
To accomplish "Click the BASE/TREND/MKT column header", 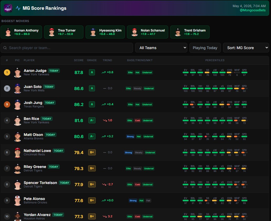I will (x=140, y=60).
